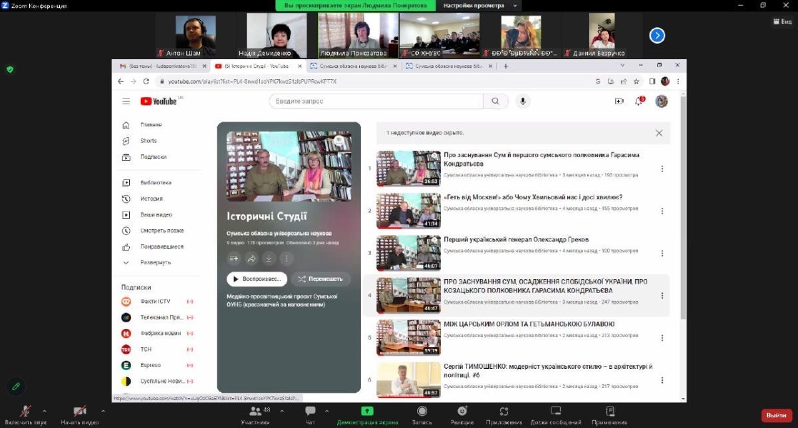Open YouTube notifications bell

pos(639,101)
